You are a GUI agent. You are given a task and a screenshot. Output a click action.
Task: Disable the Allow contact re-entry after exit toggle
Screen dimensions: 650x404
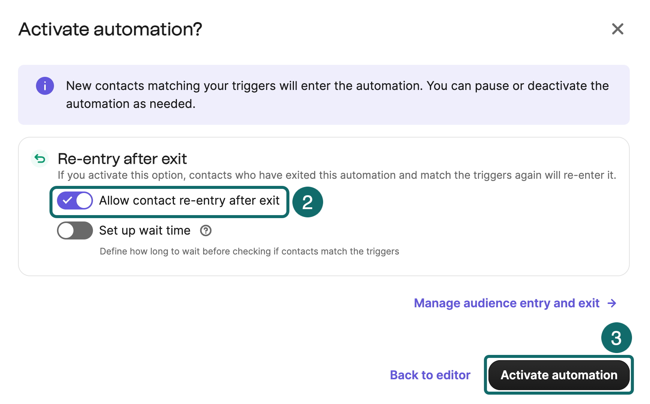pos(75,201)
